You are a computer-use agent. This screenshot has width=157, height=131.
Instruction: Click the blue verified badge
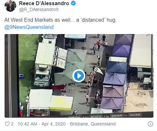73,3
